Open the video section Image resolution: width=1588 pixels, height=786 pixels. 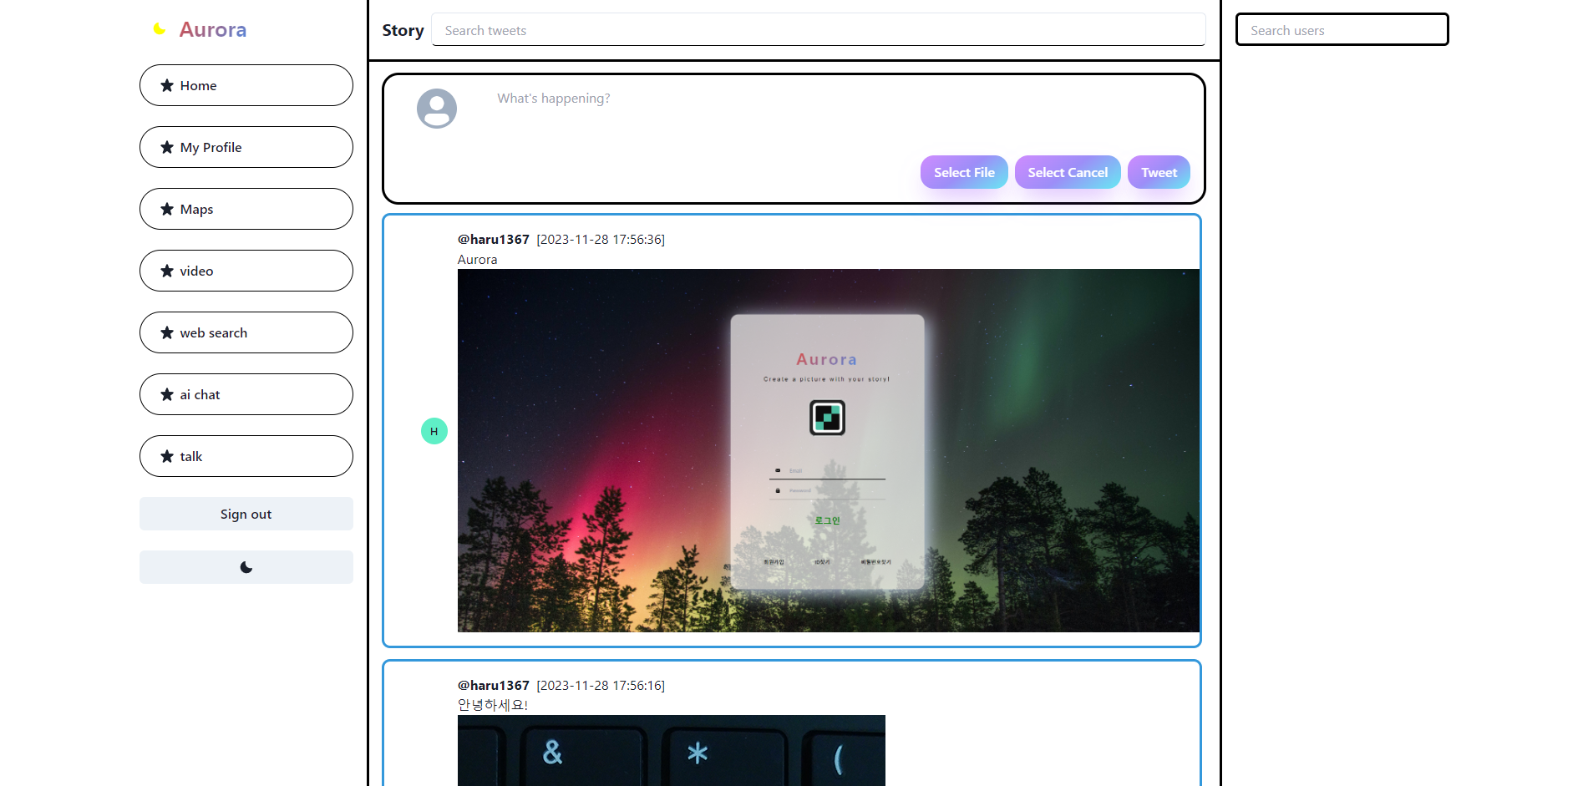click(246, 271)
